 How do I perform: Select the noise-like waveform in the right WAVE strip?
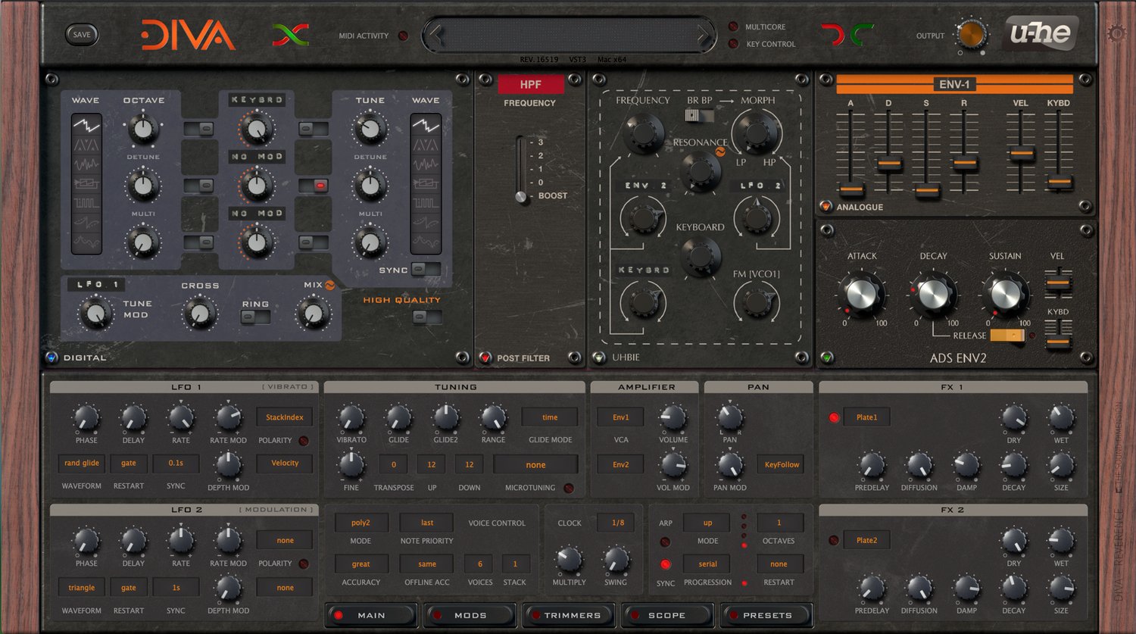coord(425,164)
